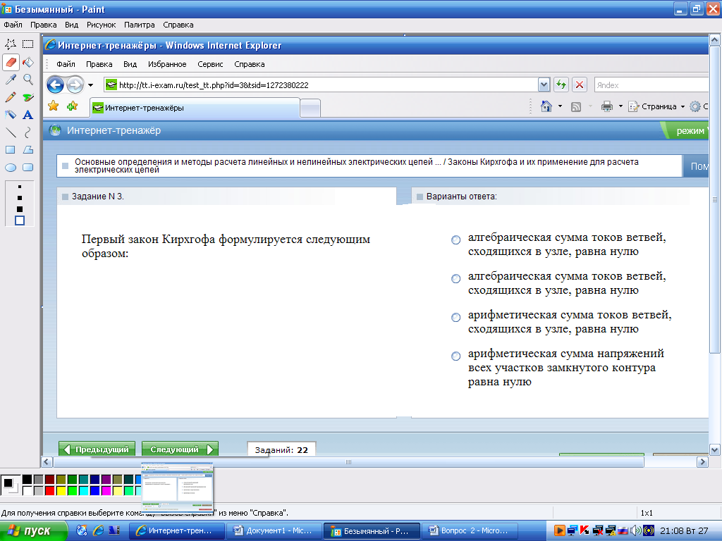Pick the Fill with color bucket tool

click(28, 62)
